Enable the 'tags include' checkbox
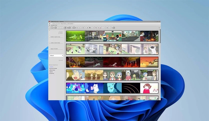 50,49
